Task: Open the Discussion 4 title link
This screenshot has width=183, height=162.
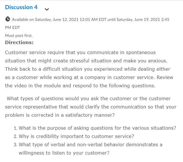Action: pyautogui.click(x=21, y=7)
